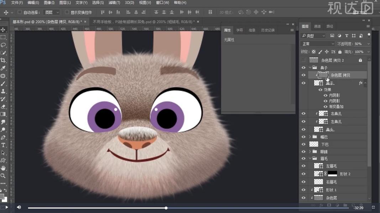Select the Brush tool
Viewport: 380px width, 213px height.
point(3,83)
